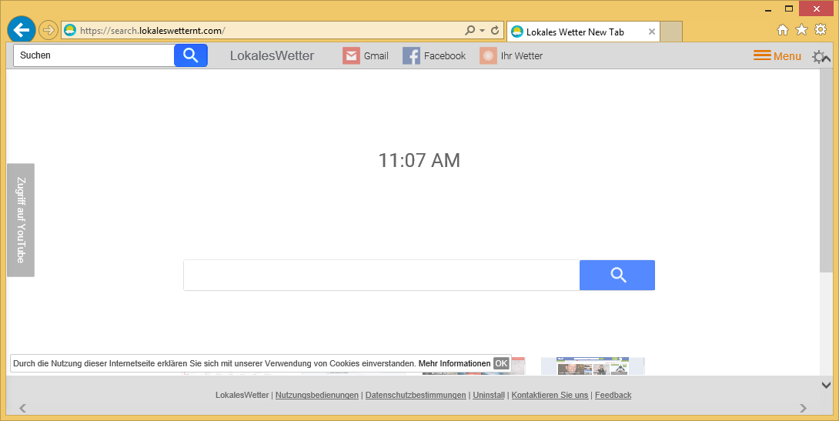Click the browser Forward arrow button
Image resolution: width=839 pixels, height=421 pixels.
point(48,30)
